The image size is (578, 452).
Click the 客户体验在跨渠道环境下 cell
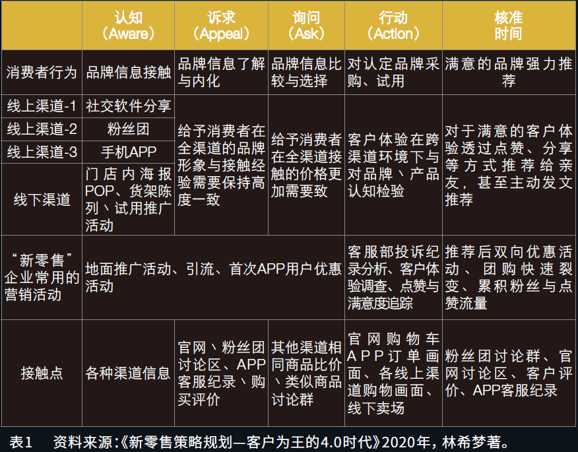pyautogui.click(x=393, y=165)
